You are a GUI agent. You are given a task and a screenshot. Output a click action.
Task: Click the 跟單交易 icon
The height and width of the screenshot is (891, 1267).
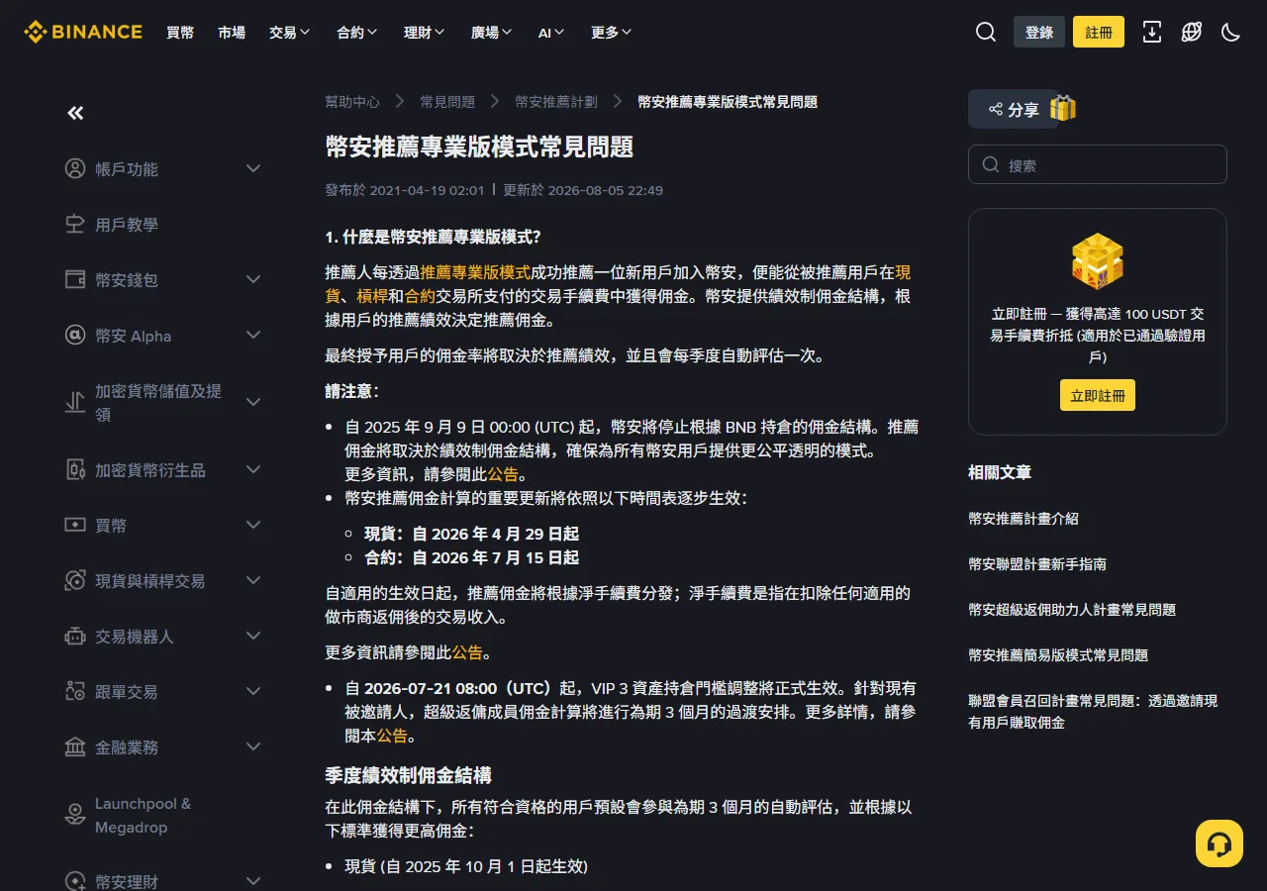point(75,691)
